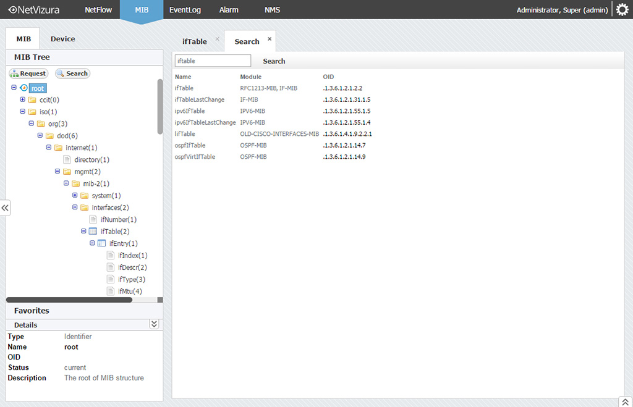This screenshot has width=633, height=407.
Task: Click the NetVizura logo
Action: [34, 10]
